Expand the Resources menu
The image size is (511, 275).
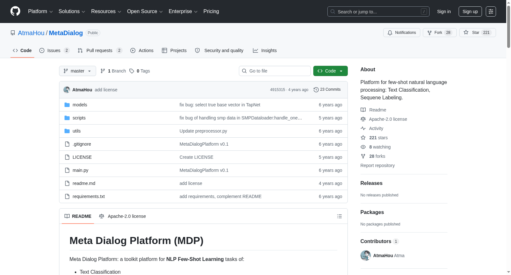pos(106,11)
